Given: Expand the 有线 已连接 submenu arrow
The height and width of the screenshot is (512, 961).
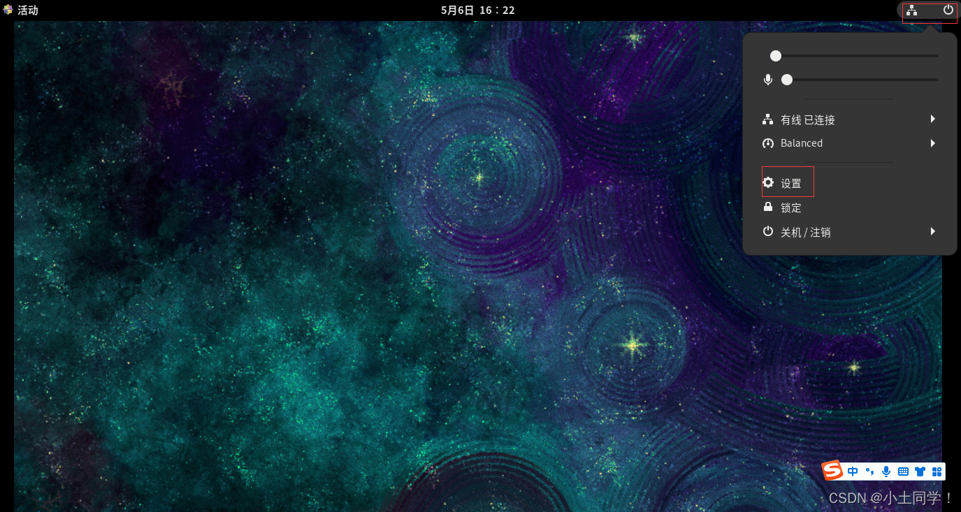Looking at the screenshot, I should point(932,119).
